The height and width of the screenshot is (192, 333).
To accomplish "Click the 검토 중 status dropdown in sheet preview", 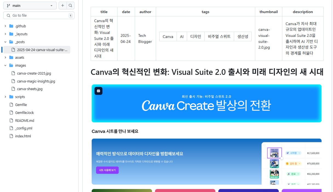I will coord(293,164).
